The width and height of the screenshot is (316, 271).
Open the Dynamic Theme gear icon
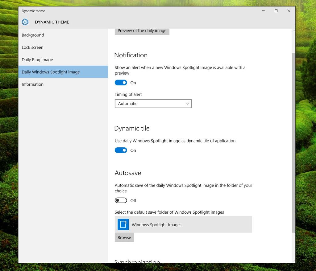click(25, 22)
